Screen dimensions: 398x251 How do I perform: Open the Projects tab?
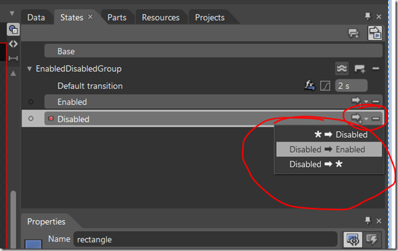(x=210, y=17)
